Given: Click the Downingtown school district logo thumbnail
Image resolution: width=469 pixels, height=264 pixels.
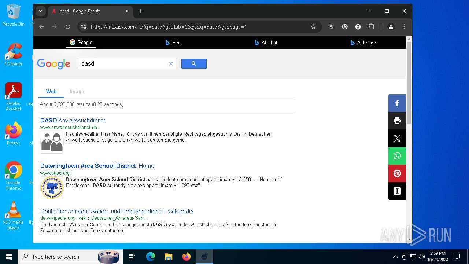Looking at the screenshot, I should pos(52,188).
